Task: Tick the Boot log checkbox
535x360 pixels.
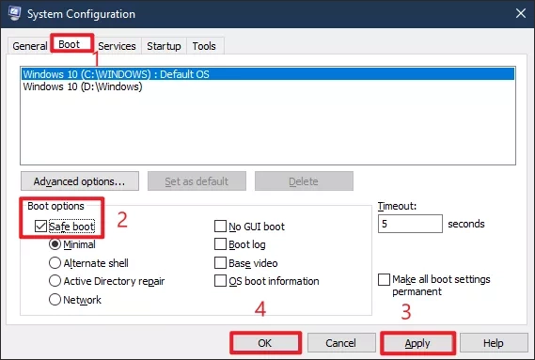Action: [x=220, y=244]
